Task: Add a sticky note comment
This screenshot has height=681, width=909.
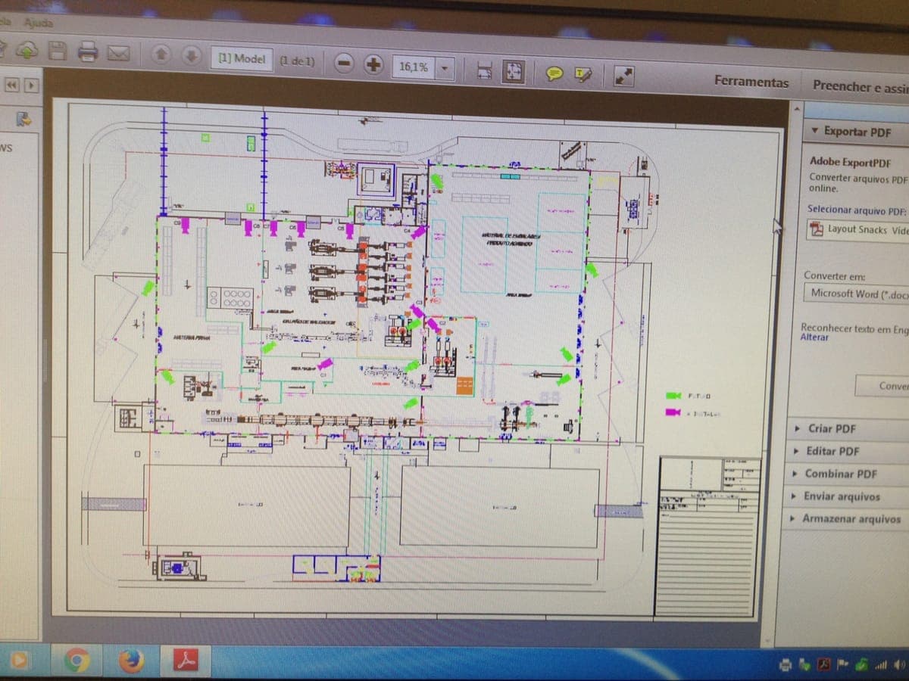Action: pos(554,73)
